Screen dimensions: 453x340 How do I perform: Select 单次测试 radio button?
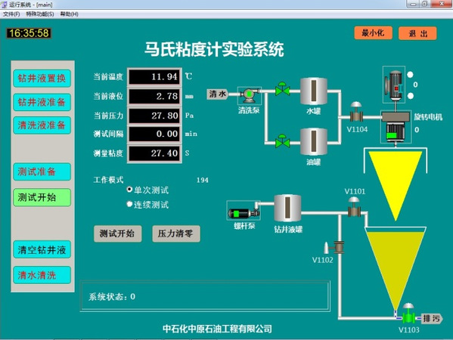[129, 190]
